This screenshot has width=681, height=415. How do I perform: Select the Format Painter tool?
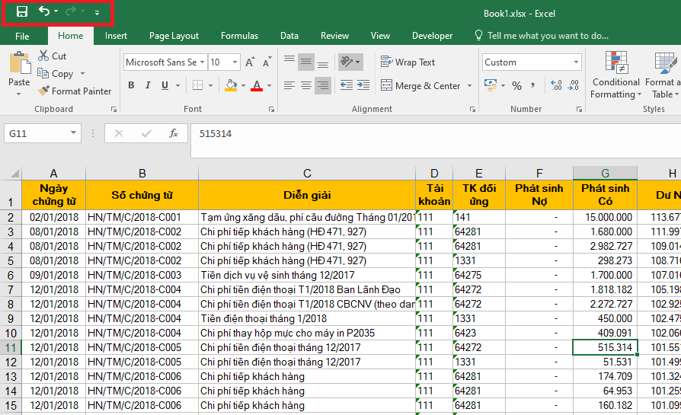point(75,91)
